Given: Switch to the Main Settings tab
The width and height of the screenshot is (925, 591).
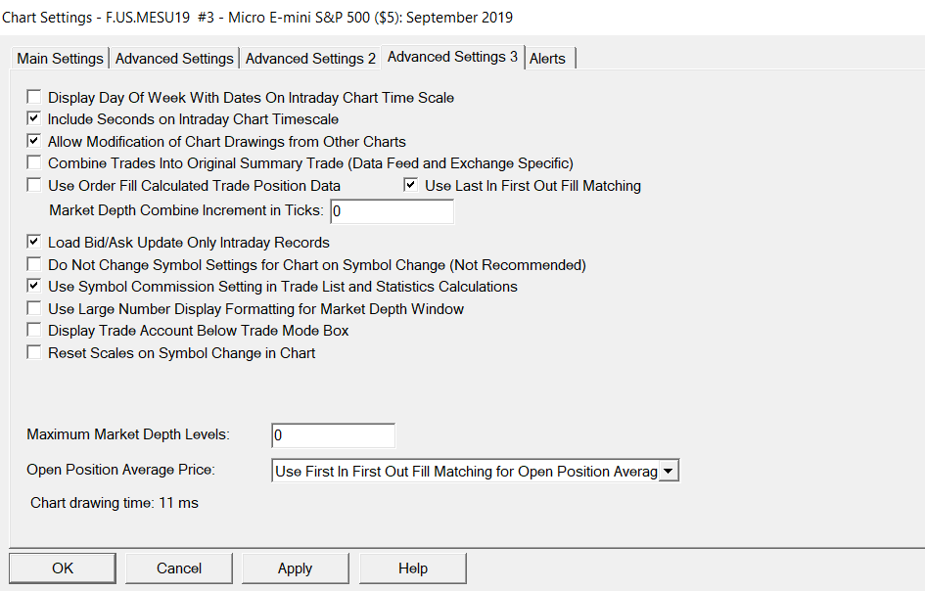Looking at the screenshot, I should (60, 59).
